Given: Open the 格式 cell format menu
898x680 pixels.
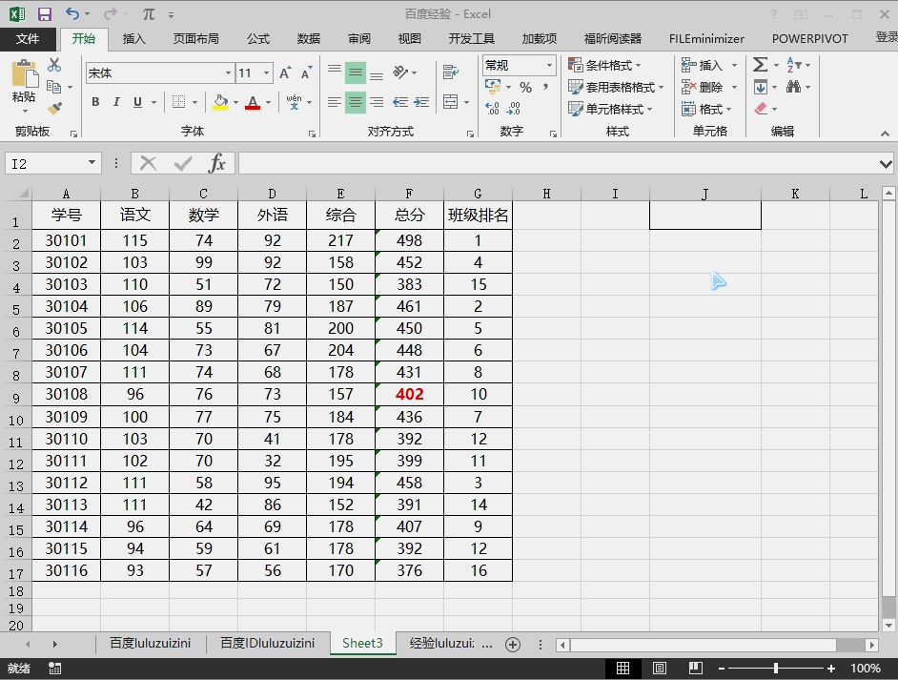Looking at the screenshot, I should 706,109.
